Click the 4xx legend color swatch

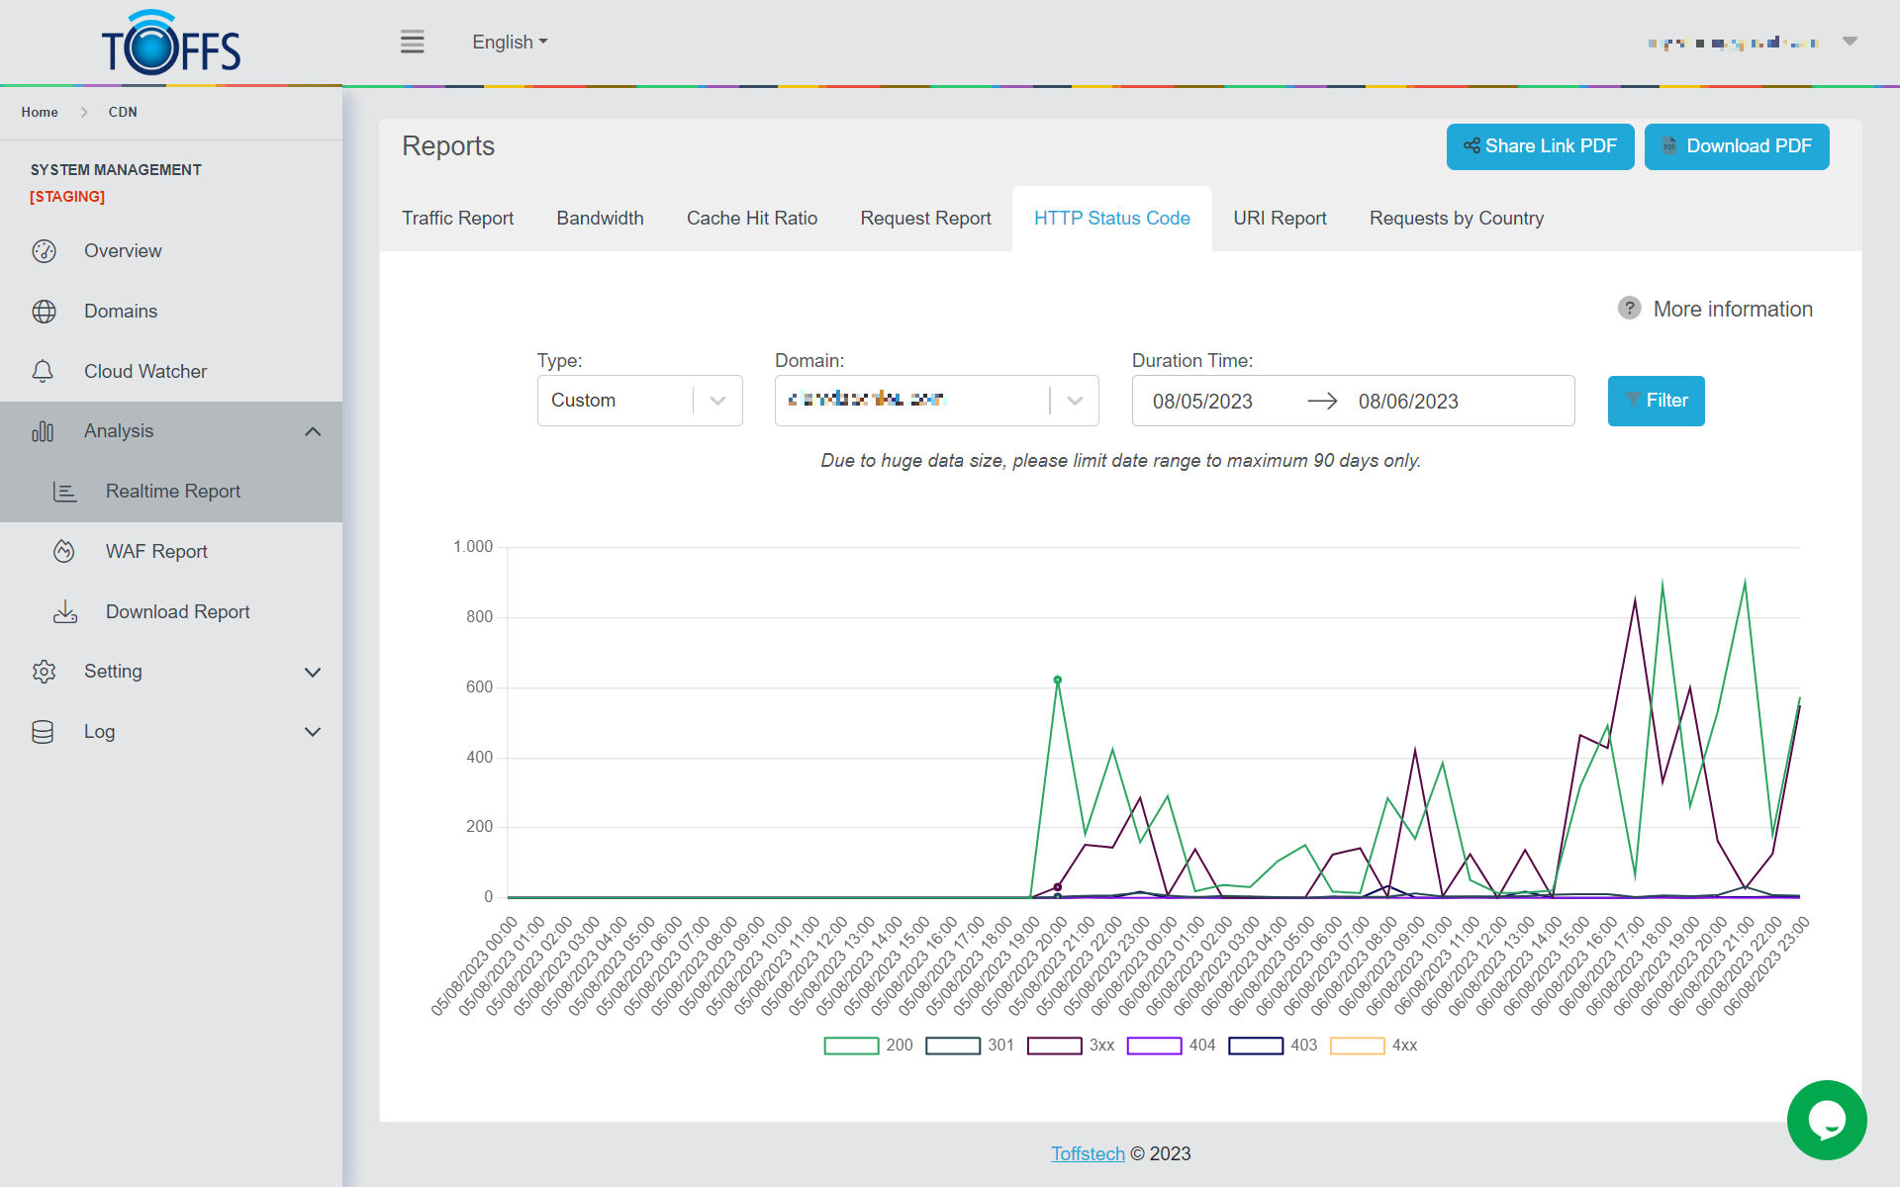click(1357, 1046)
